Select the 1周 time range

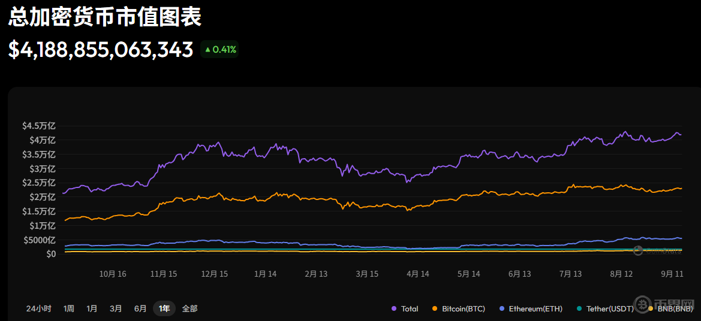pos(69,308)
